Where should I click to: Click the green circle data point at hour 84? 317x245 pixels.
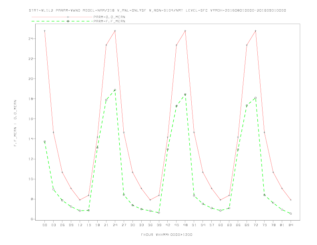291,213
